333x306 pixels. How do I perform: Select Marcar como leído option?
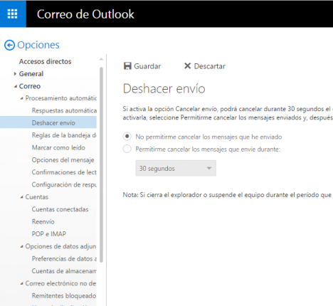pos(58,147)
